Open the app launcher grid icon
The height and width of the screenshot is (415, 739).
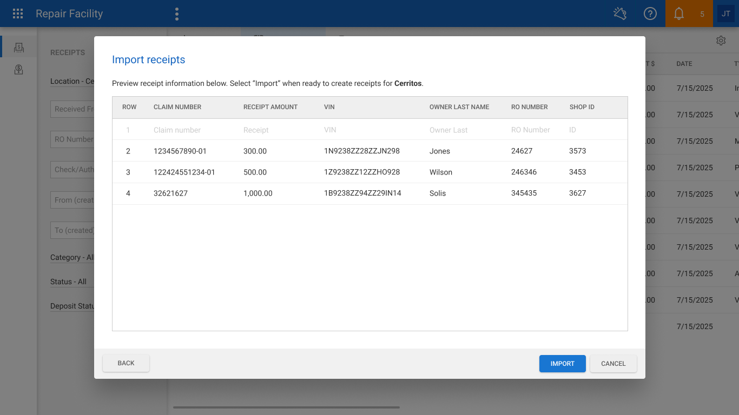18,14
